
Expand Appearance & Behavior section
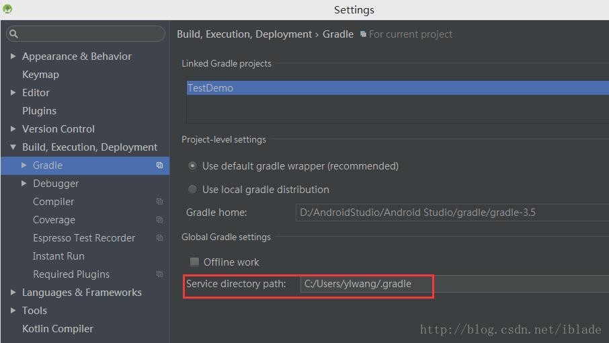tap(13, 56)
